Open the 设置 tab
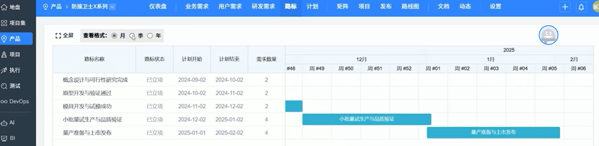This screenshot has height=146, width=599. point(495,7)
